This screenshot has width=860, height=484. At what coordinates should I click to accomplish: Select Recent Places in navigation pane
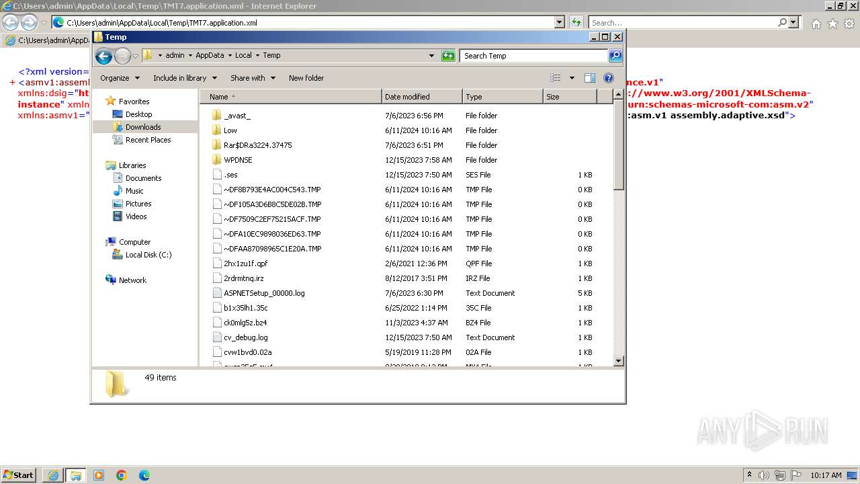148,140
